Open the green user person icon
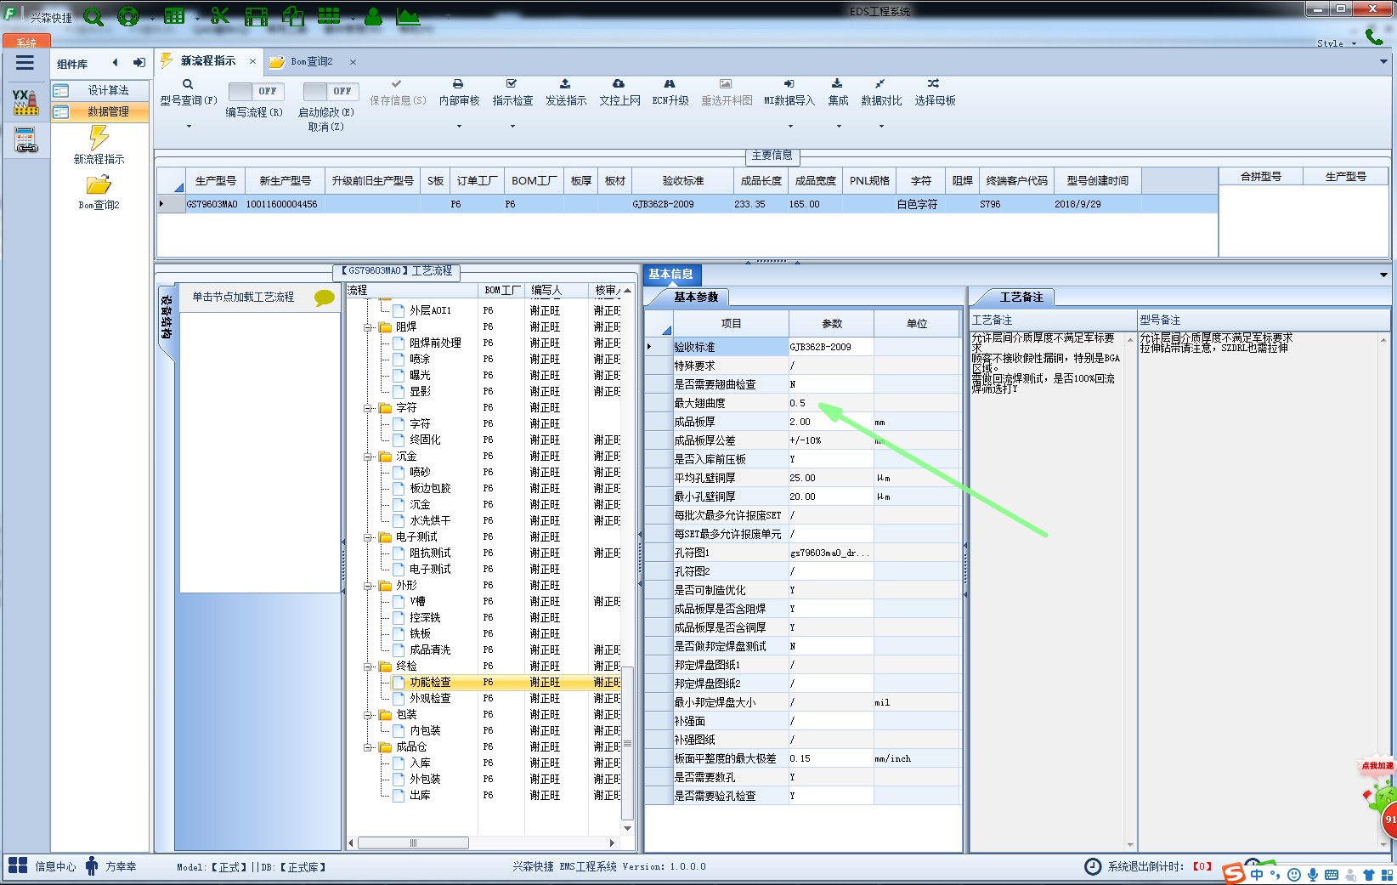This screenshot has height=885, width=1397. click(x=373, y=16)
